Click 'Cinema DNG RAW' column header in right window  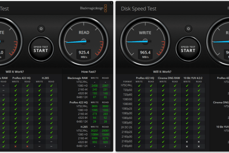click(169, 78)
